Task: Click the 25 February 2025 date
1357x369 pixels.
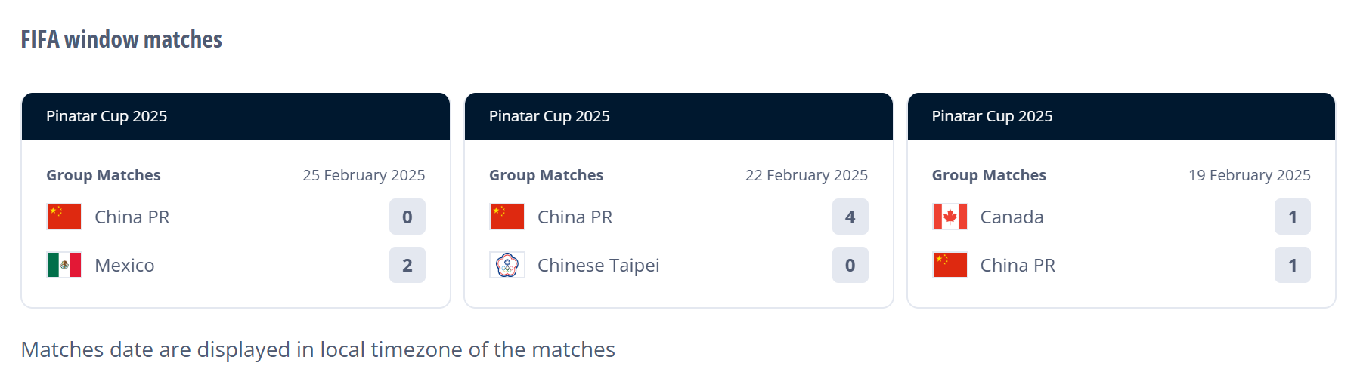Action: pos(364,175)
